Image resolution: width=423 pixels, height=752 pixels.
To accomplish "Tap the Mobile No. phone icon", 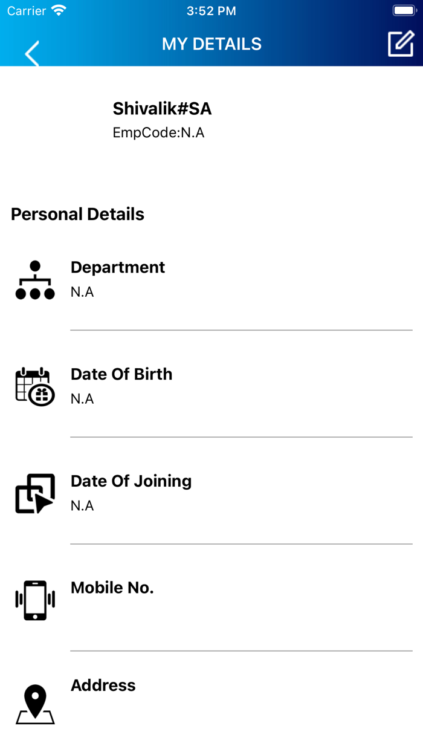I will tap(35, 600).
